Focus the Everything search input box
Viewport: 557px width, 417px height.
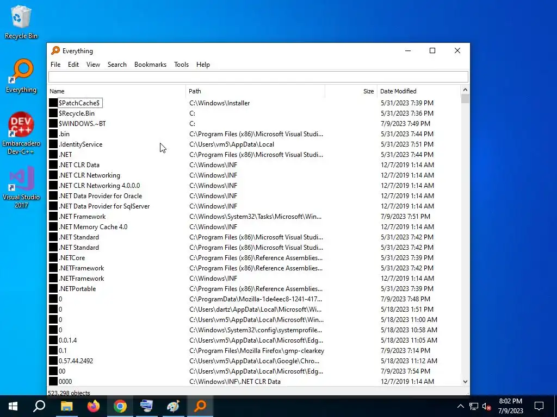[x=258, y=77]
